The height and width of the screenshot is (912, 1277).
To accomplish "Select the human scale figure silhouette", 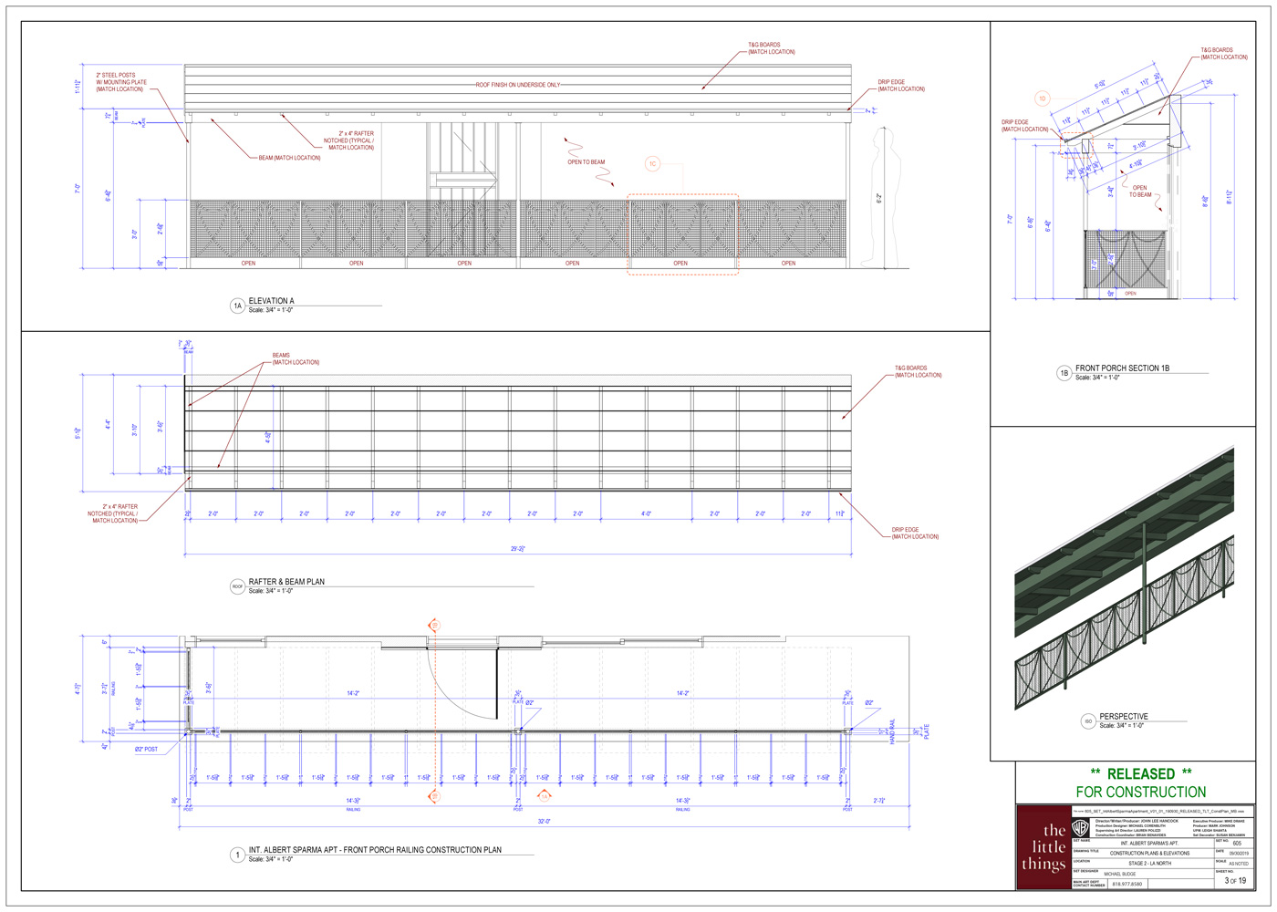I will (878, 198).
